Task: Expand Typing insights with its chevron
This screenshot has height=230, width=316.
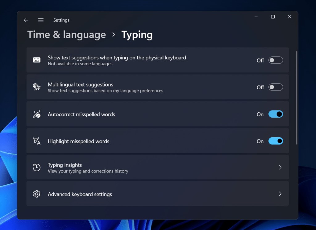Action: click(x=280, y=167)
